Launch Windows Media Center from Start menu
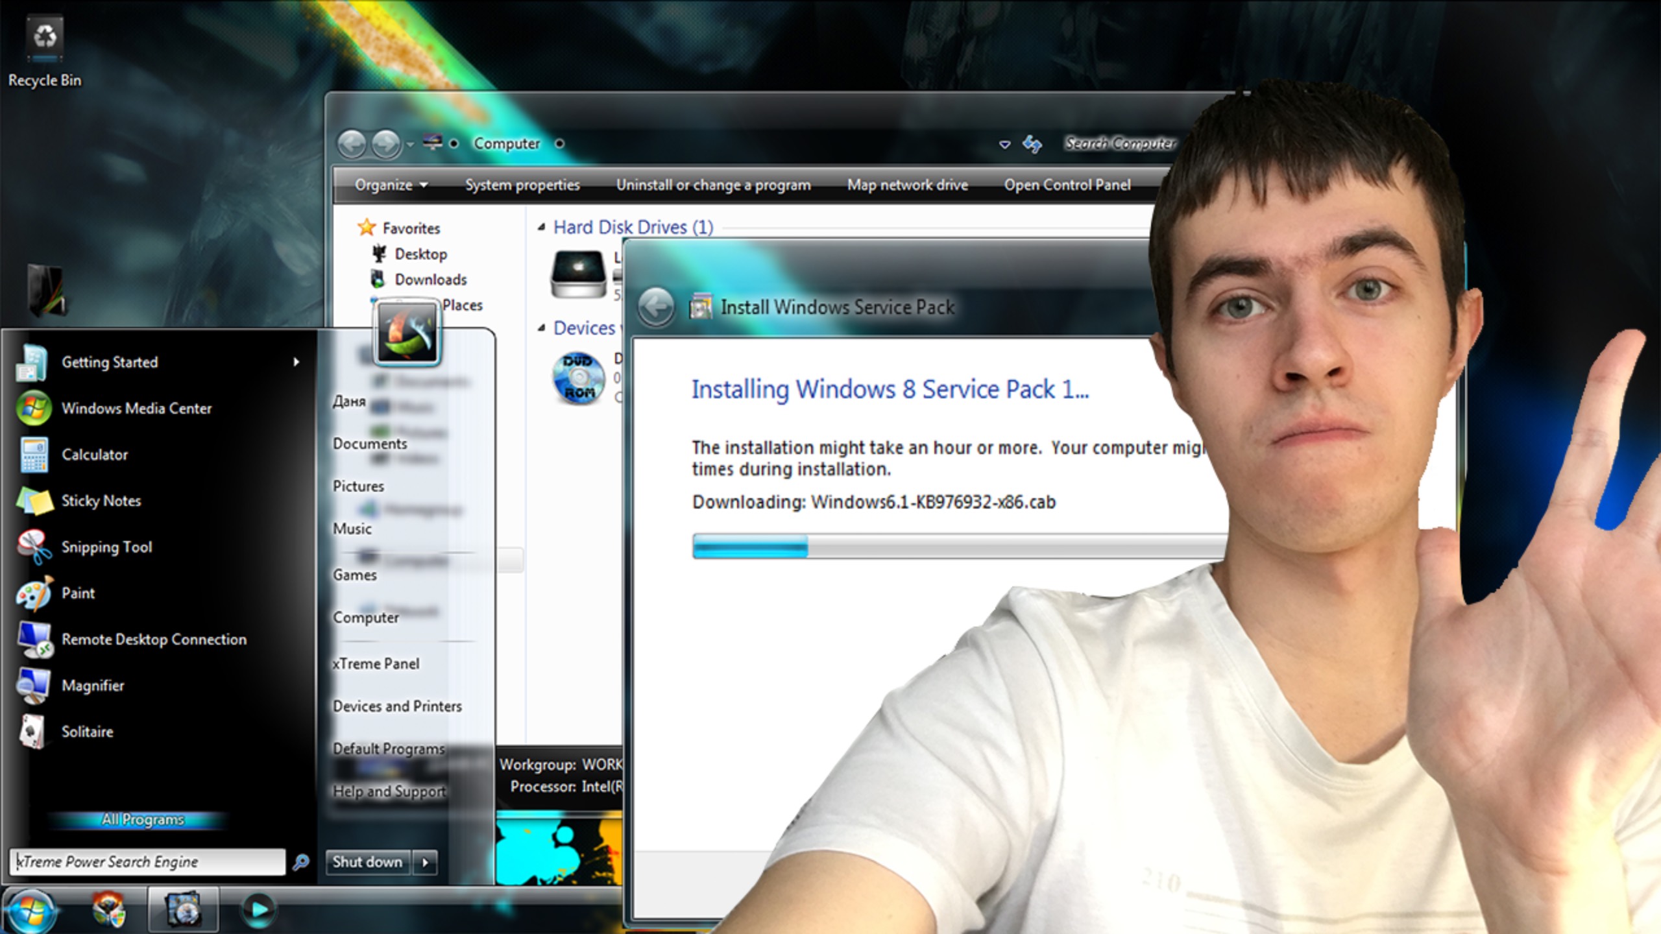This screenshot has height=934, width=1661. pos(115,408)
